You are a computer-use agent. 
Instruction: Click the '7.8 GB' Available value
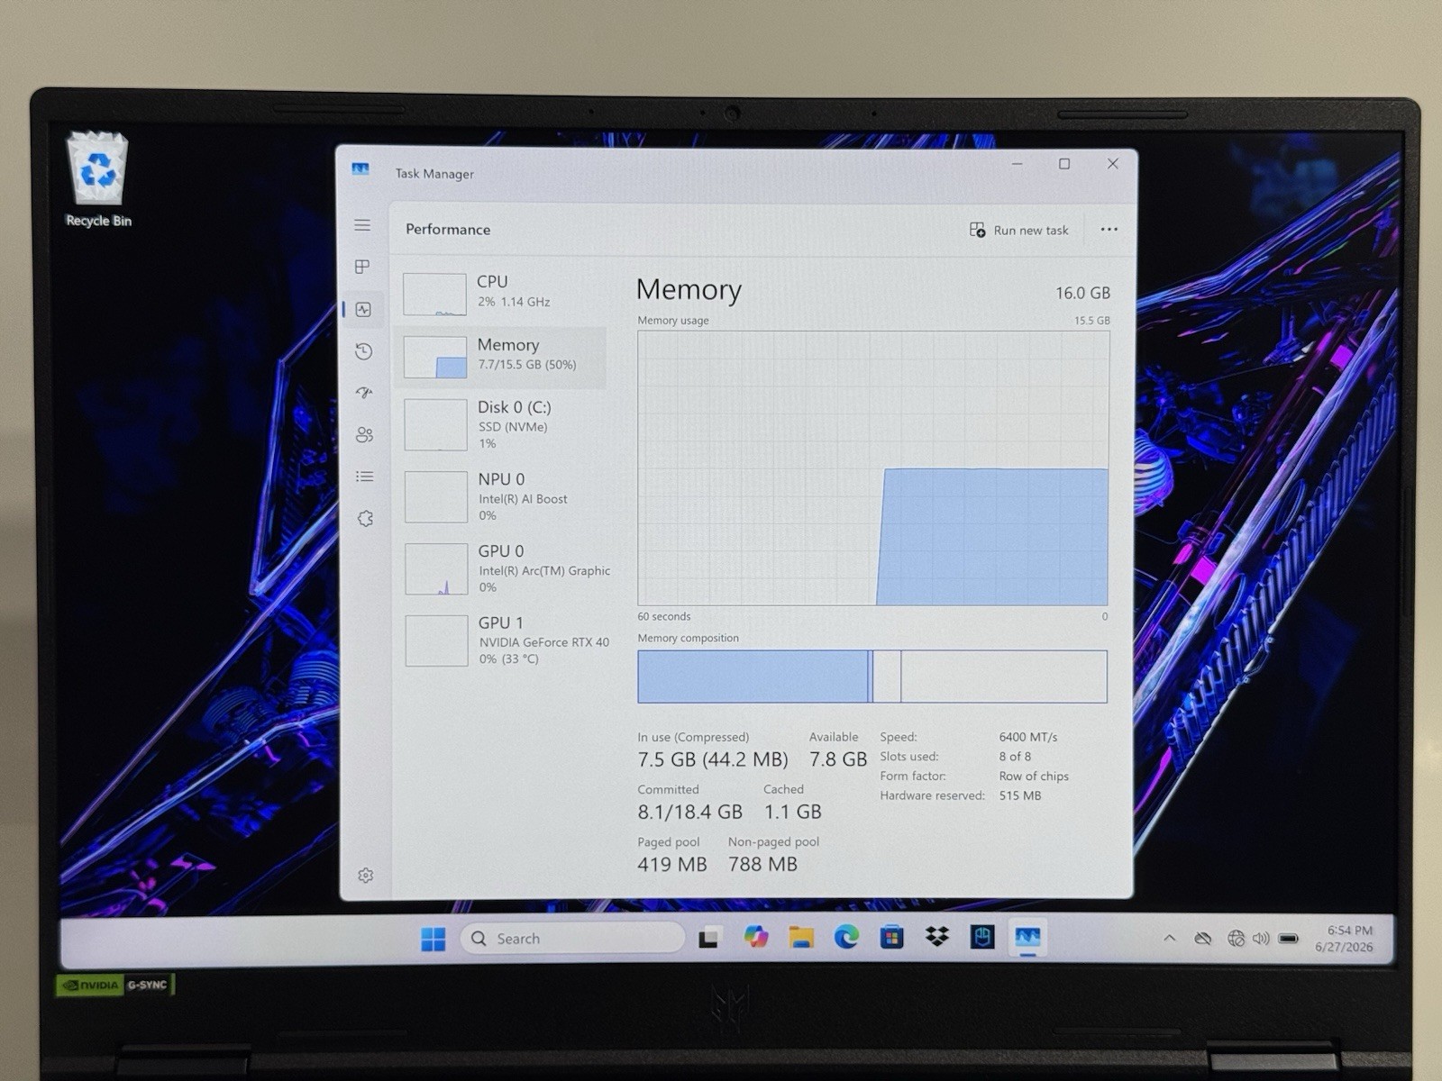coord(838,759)
